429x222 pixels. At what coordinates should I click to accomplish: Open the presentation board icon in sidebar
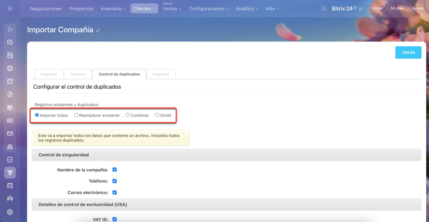pyautogui.click(x=10, y=107)
